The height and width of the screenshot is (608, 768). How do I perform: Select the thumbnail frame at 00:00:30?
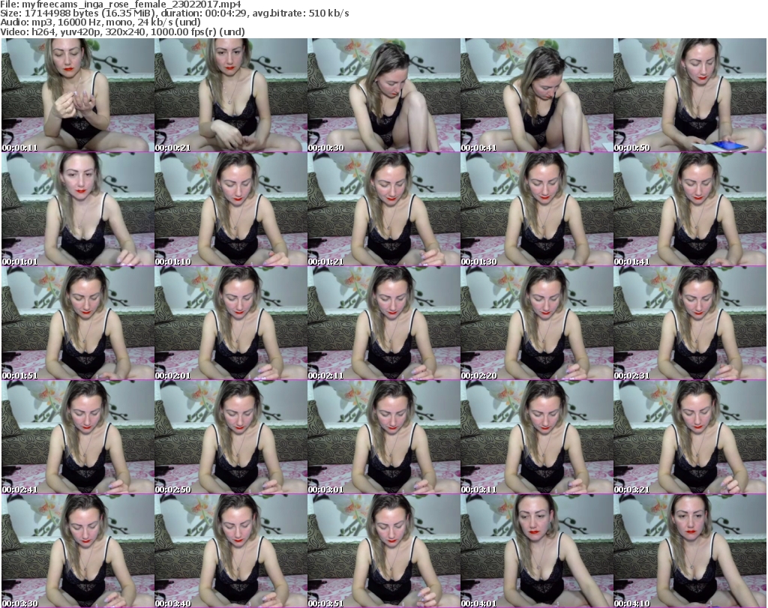(x=383, y=95)
